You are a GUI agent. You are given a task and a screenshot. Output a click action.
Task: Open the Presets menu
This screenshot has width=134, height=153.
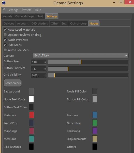[x=26, y=10]
